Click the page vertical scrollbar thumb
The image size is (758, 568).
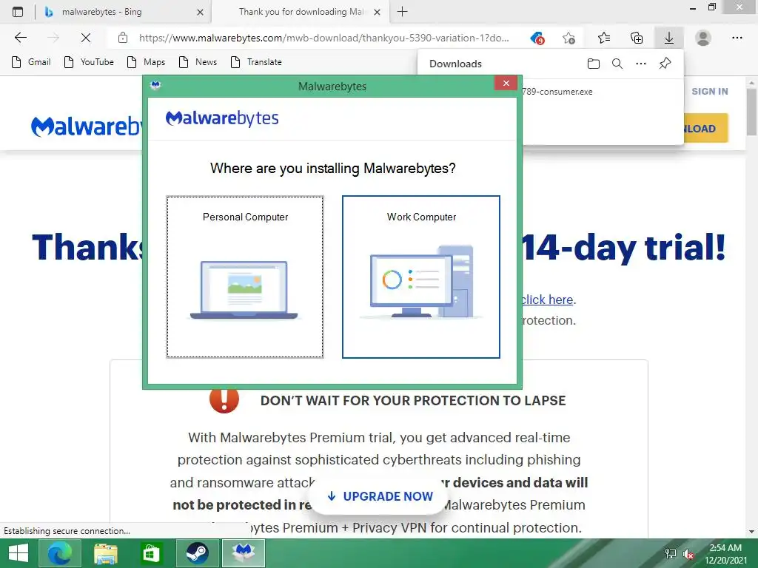click(x=751, y=112)
